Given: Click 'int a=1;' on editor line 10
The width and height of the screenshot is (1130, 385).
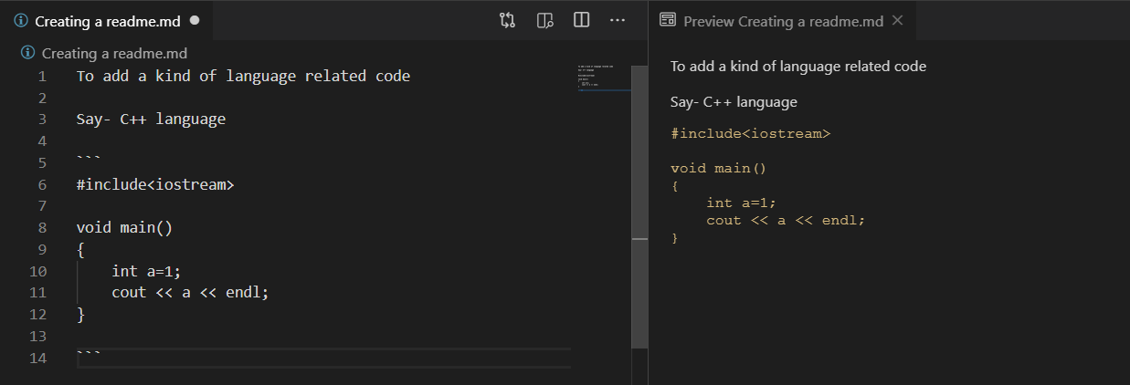Looking at the screenshot, I should (x=146, y=271).
